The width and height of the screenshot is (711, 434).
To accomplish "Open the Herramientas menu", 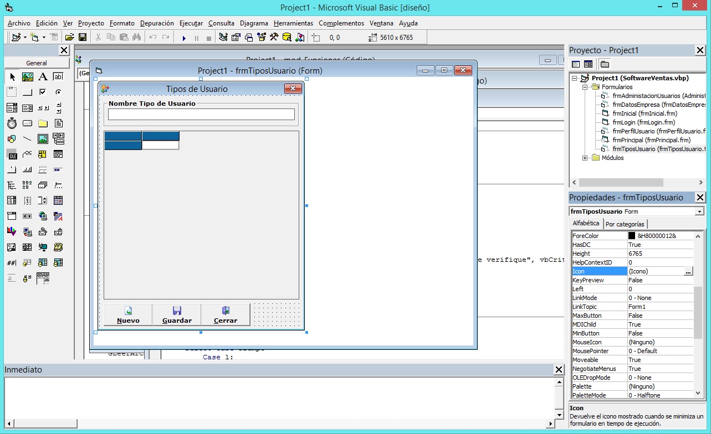I will coord(293,23).
